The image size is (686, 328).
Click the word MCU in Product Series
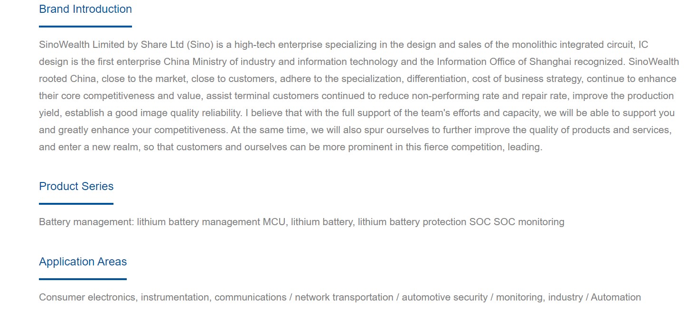pyautogui.click(x=275, y=222)
